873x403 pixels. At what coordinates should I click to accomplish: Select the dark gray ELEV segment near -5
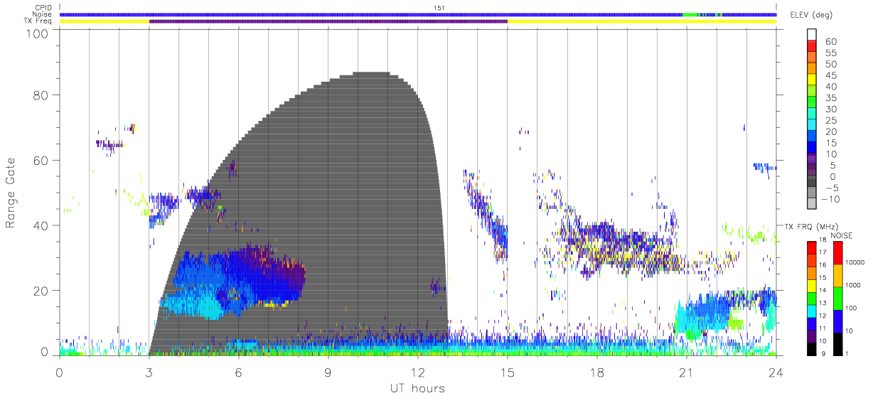(x=812, y=180)
